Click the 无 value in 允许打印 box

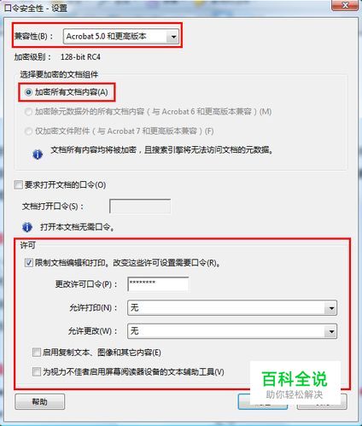(134, 307)
